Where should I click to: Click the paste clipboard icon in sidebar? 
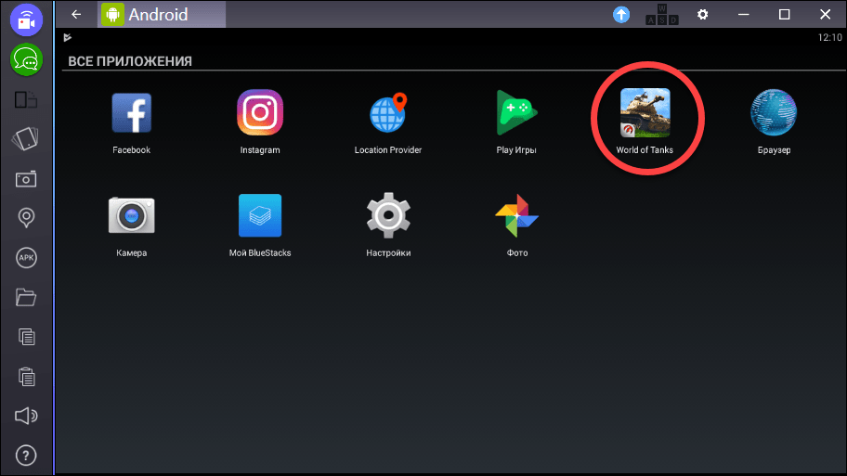pyautogui.click(x=26, y=376)
